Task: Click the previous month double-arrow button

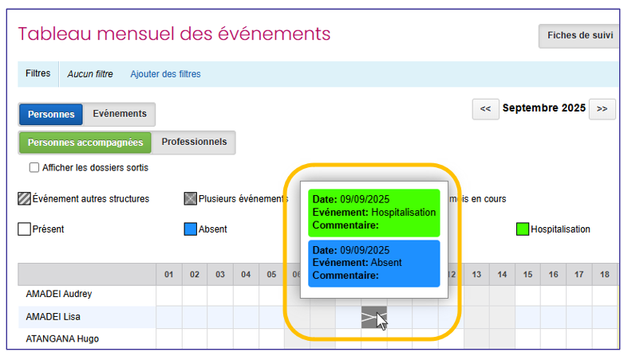Action: [x=485, y=109]
